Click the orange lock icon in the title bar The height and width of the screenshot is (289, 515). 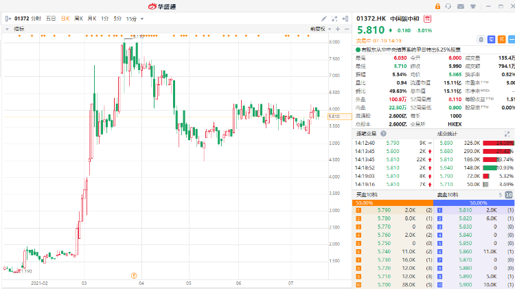437,6
